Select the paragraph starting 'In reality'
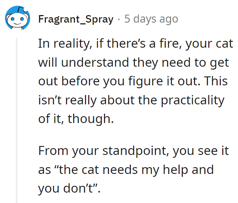Image resolution: width=238 pixels, height=203 pixels. (135, 81)
